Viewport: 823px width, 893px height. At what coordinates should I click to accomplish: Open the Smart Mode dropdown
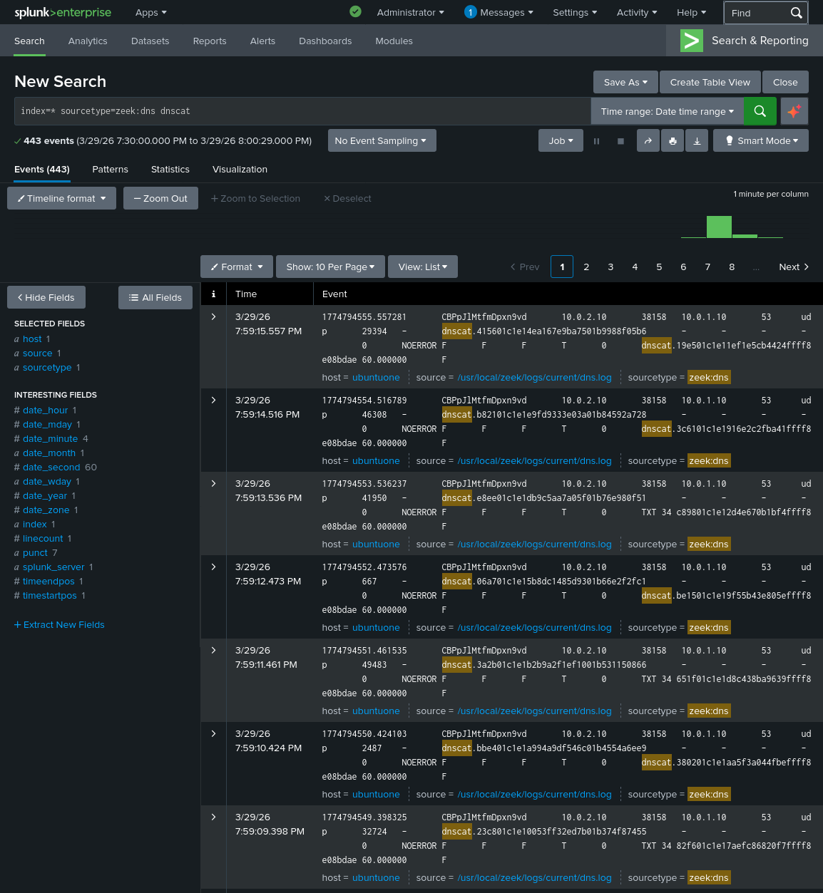click(x=760, y=140)
